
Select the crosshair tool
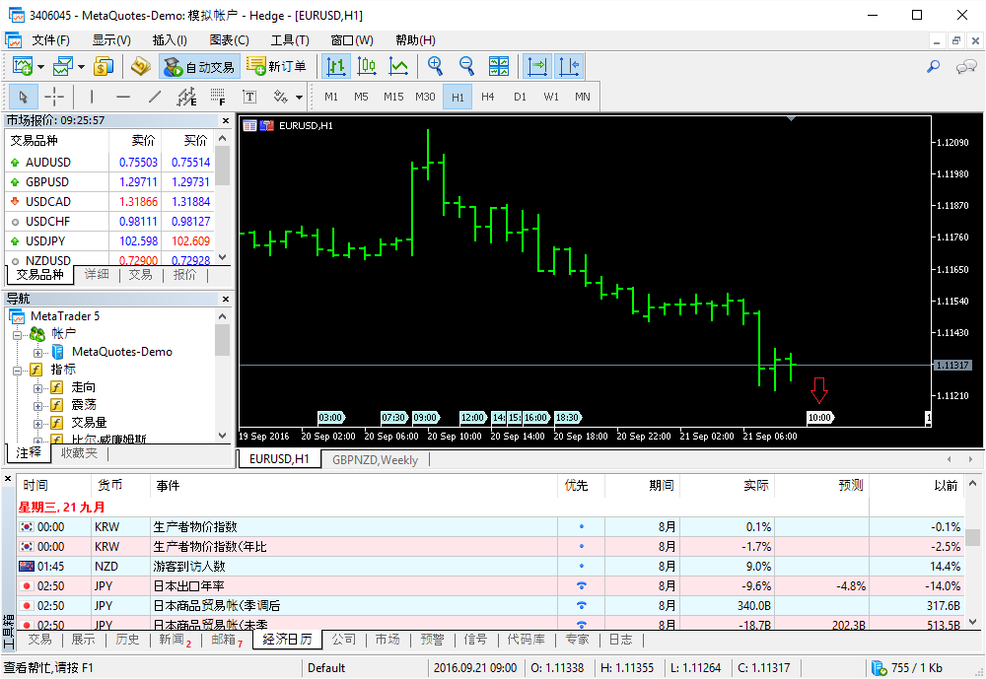click(54, 97)
